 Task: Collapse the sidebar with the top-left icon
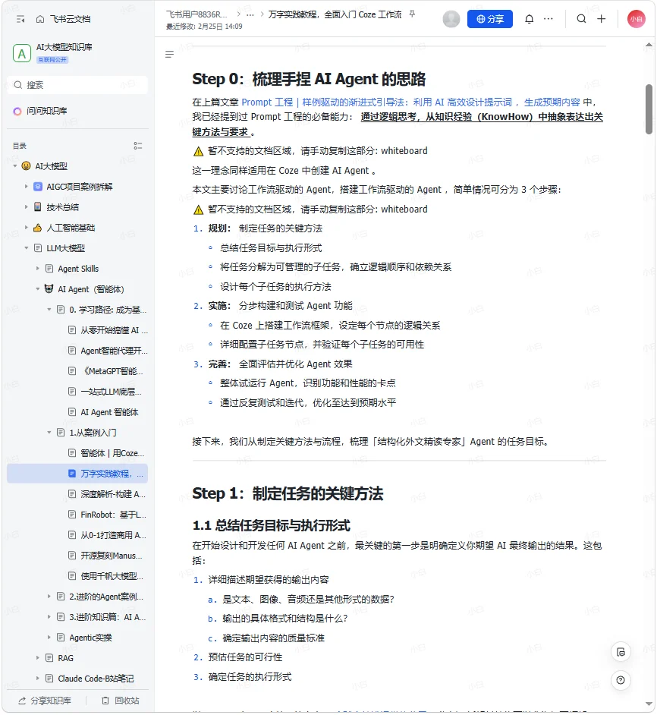(20, 19)
